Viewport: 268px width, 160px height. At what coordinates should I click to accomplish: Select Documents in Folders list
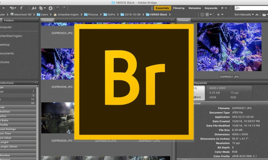(x=7, y=53)
